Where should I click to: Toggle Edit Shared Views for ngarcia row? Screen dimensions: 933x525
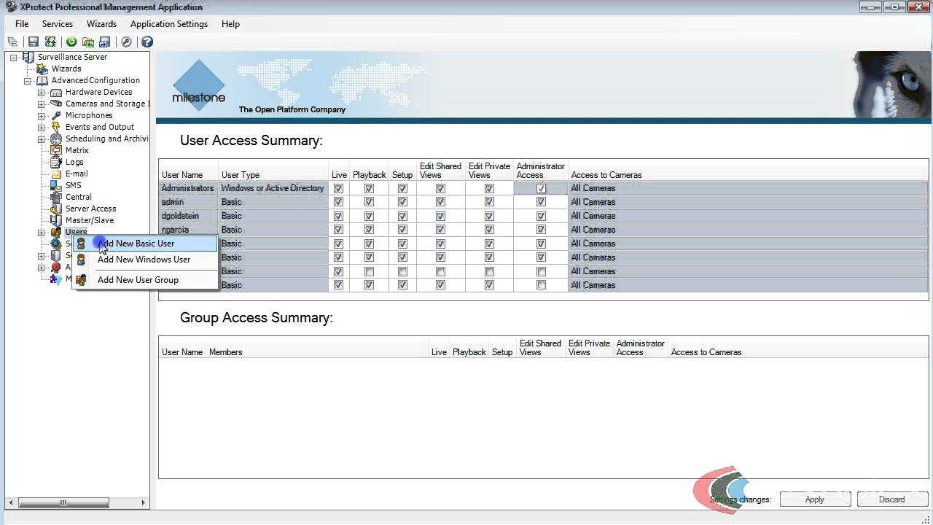[440, 230]
